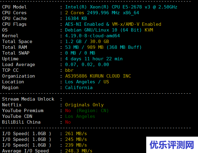Click the RAM value 53 MB / 989 MB
This screenshot has width=198, height=153.
84,47
